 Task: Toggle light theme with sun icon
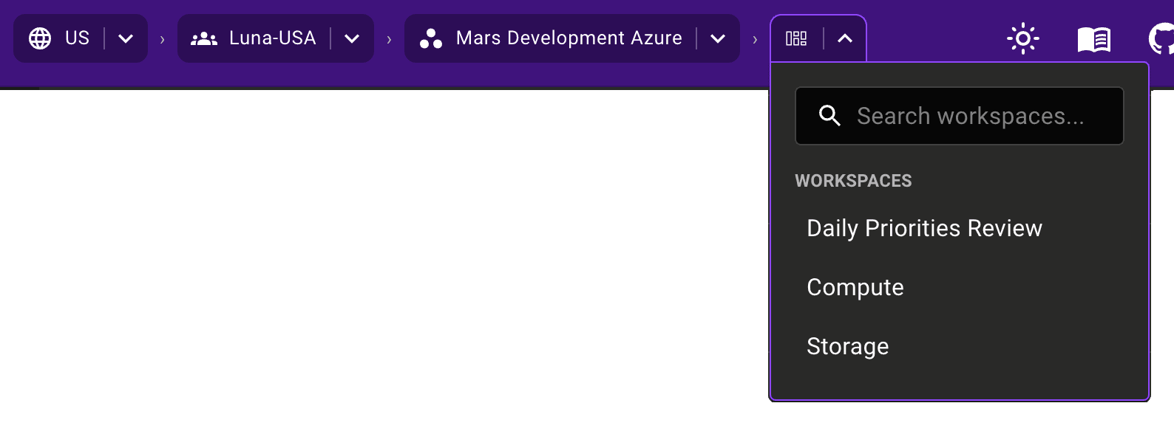[1023, 38]
